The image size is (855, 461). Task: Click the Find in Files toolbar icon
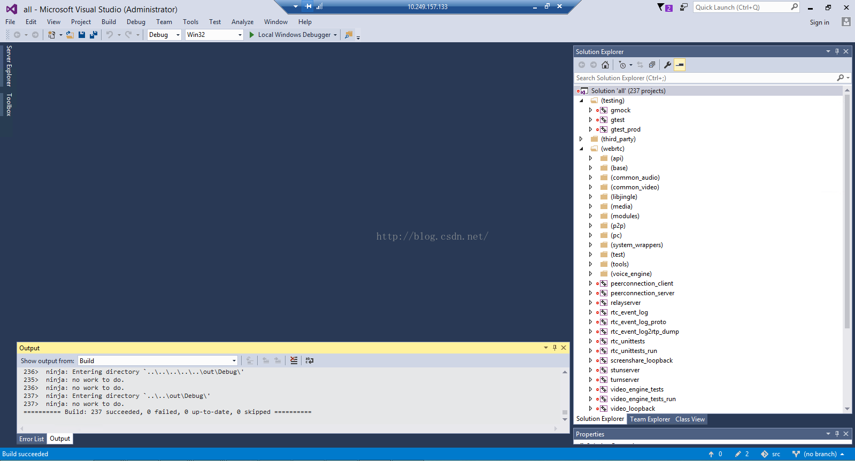(349, 35)
